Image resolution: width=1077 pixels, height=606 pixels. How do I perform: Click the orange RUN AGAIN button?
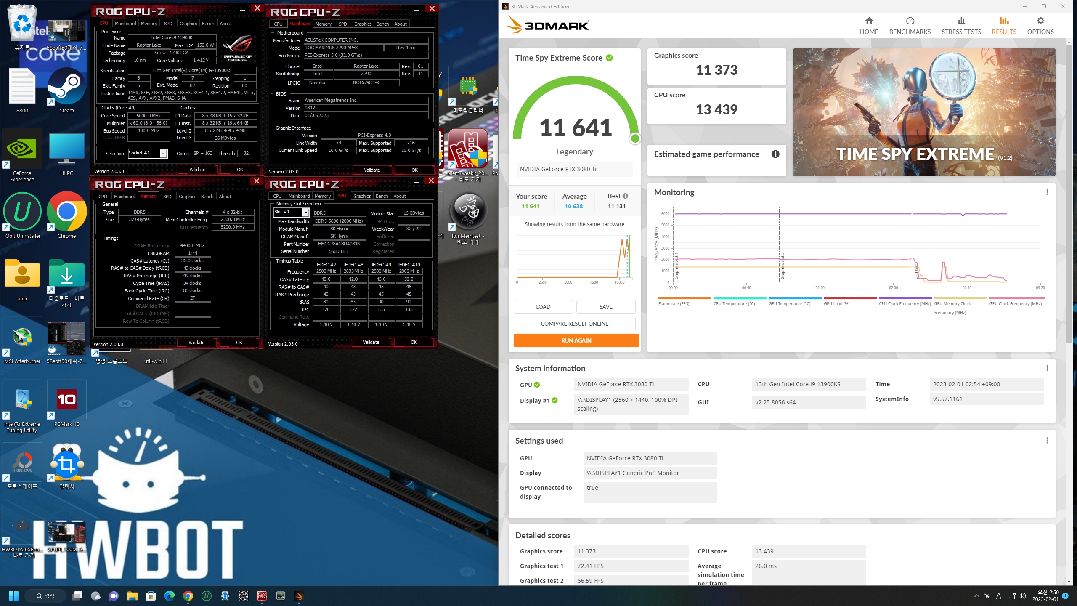pos(576,340)
